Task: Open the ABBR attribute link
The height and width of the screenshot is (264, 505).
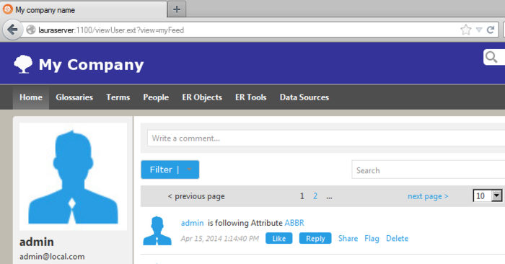Action: coord(294,223)
